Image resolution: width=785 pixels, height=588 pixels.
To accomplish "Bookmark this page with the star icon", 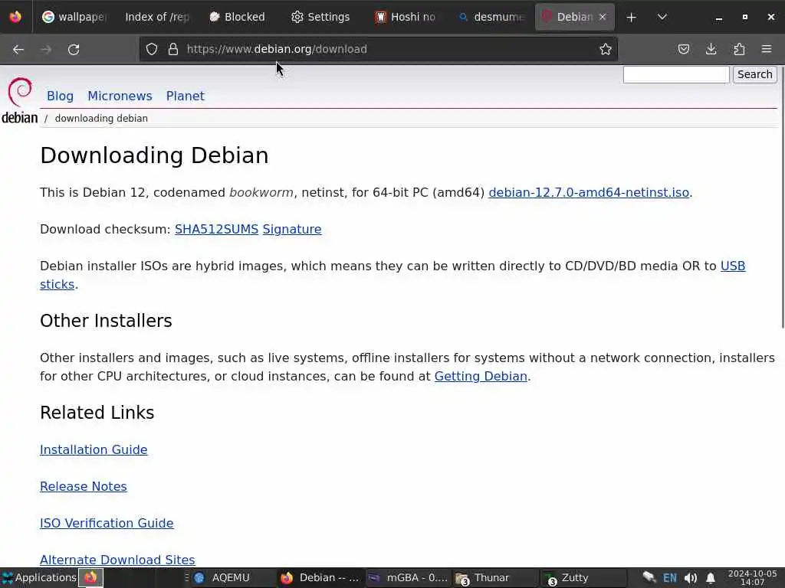I will (606, 49).
